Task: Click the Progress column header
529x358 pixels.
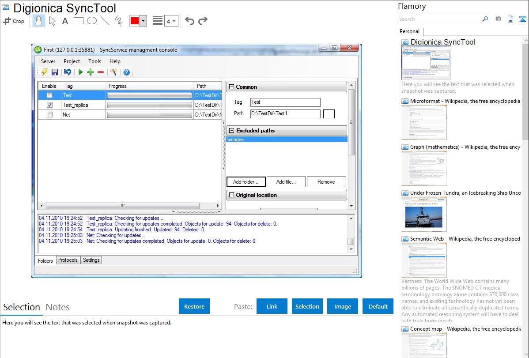Action: pos(149,86)
